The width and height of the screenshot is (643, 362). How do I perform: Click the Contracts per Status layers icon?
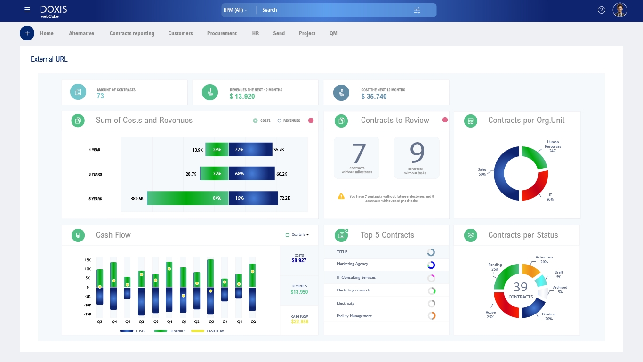tap(470, 235)
